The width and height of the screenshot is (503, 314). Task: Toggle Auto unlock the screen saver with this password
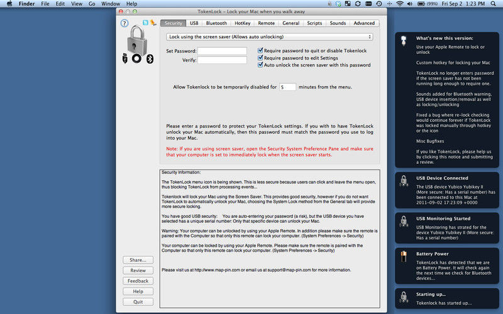(x=260, y=65)
